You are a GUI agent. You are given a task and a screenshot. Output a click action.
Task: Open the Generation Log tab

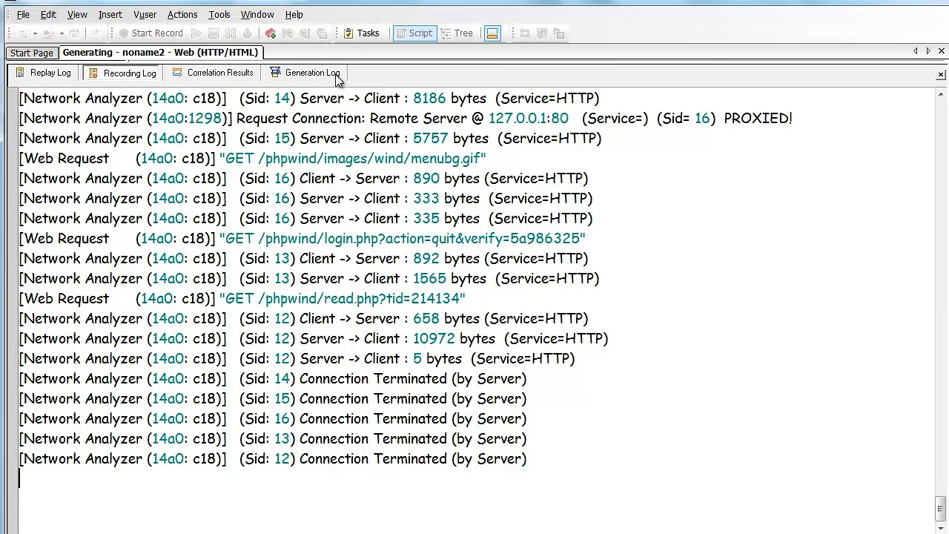click(305, 73)
